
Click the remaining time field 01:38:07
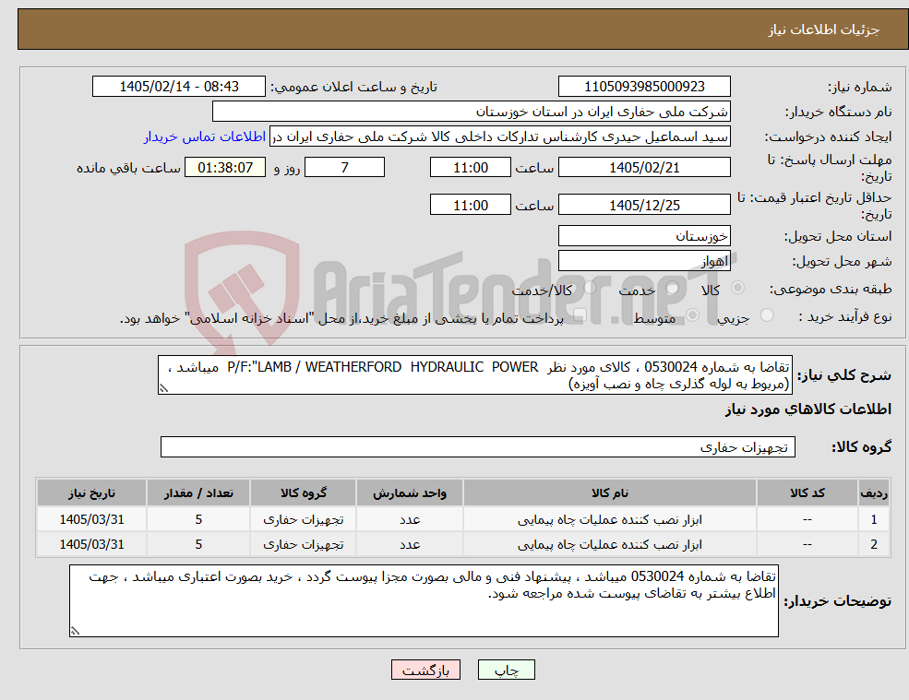pyautogui.click(x=225, y=168)
